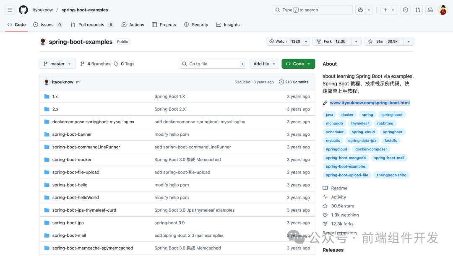Viewport: 453px width, 256px height.
Task: Click the spring-boot-jpa folder icon
Action: point(47,223)
